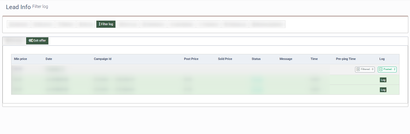The image size is (410, 134).
Task: Click the Time column header
Action: point(314,59)
